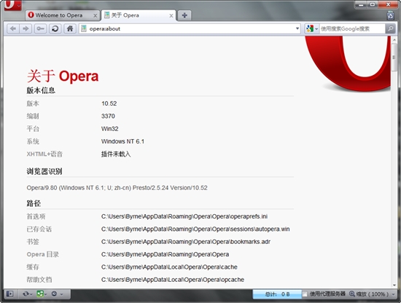Click the 浏览器识别 section heading
The width and height of the screenshot is (401, 303).
44,171
